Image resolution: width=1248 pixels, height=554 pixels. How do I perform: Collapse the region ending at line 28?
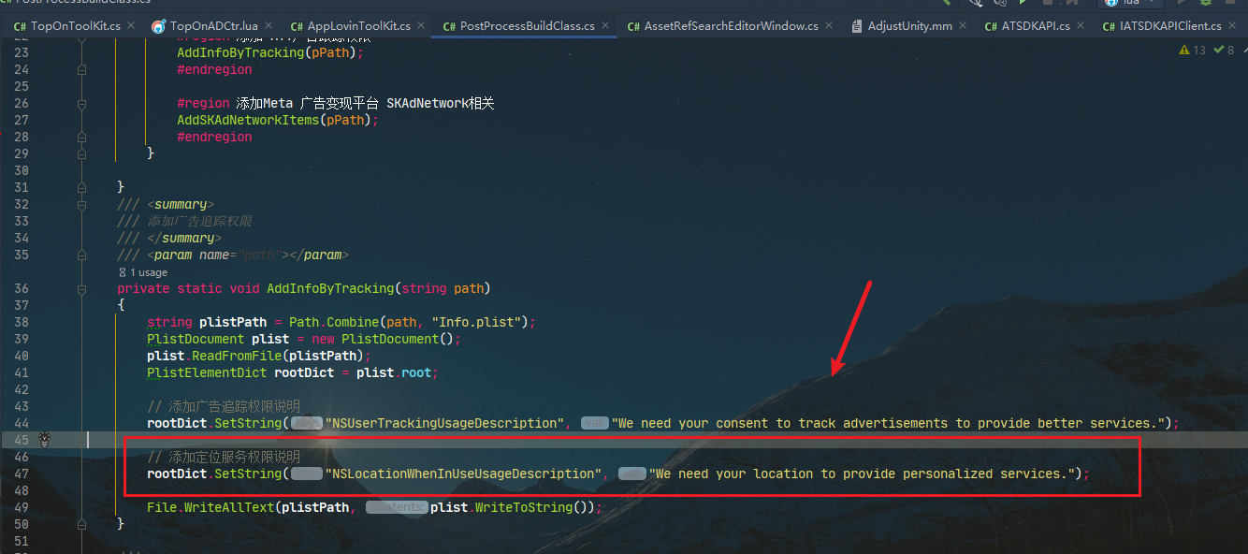click(x=81, y=137)
